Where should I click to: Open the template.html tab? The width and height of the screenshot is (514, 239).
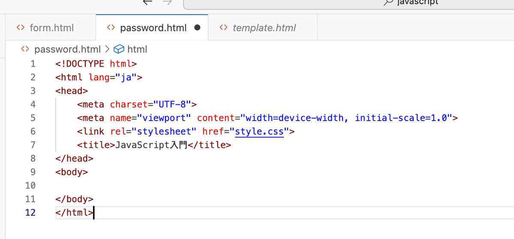(264, 28)
